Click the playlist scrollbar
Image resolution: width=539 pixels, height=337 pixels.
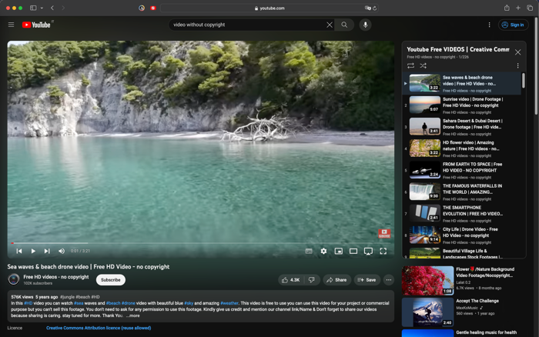pos(523,81)
